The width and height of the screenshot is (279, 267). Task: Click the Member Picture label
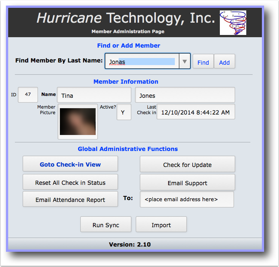(x=46, y=110)
